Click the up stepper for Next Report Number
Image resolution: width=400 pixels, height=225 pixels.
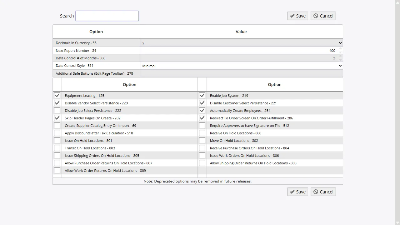[x=340, y=49]
